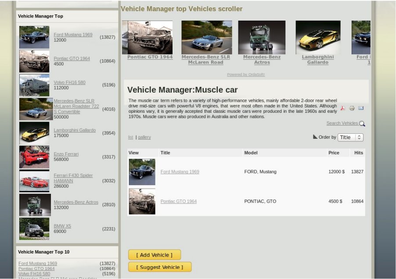The image size is (396, 279).
Task: Open Mercedes-Benz Actros sidebar link
Action: (76, 202)
